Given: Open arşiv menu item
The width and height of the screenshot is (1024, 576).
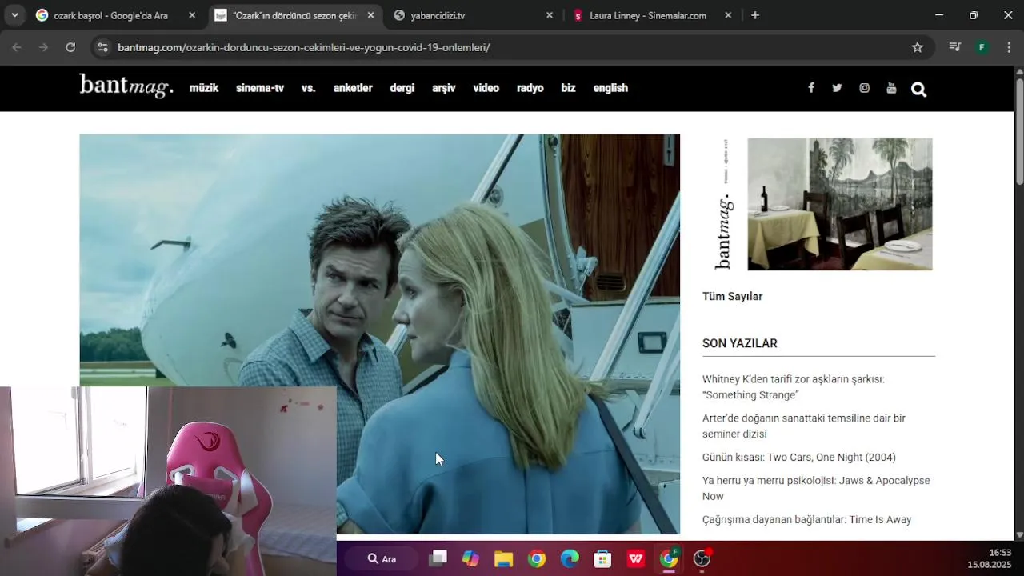Looking at the screenshot, I should click(x=444, y=88).
